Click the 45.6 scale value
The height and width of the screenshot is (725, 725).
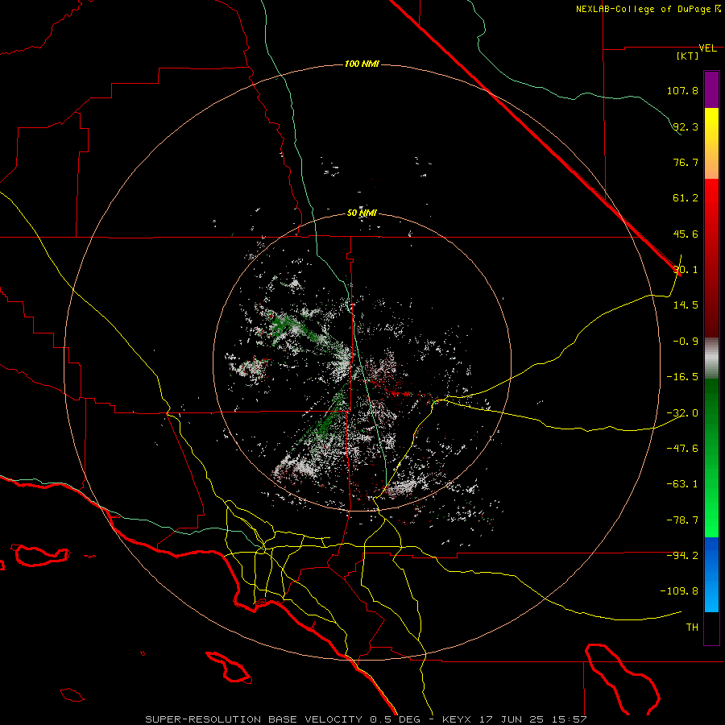coord(686,234)
